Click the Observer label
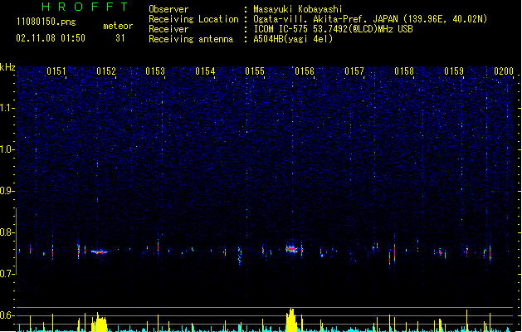This screenshot has height=332, width=522. pyautogui.click(x=168, y=9)
